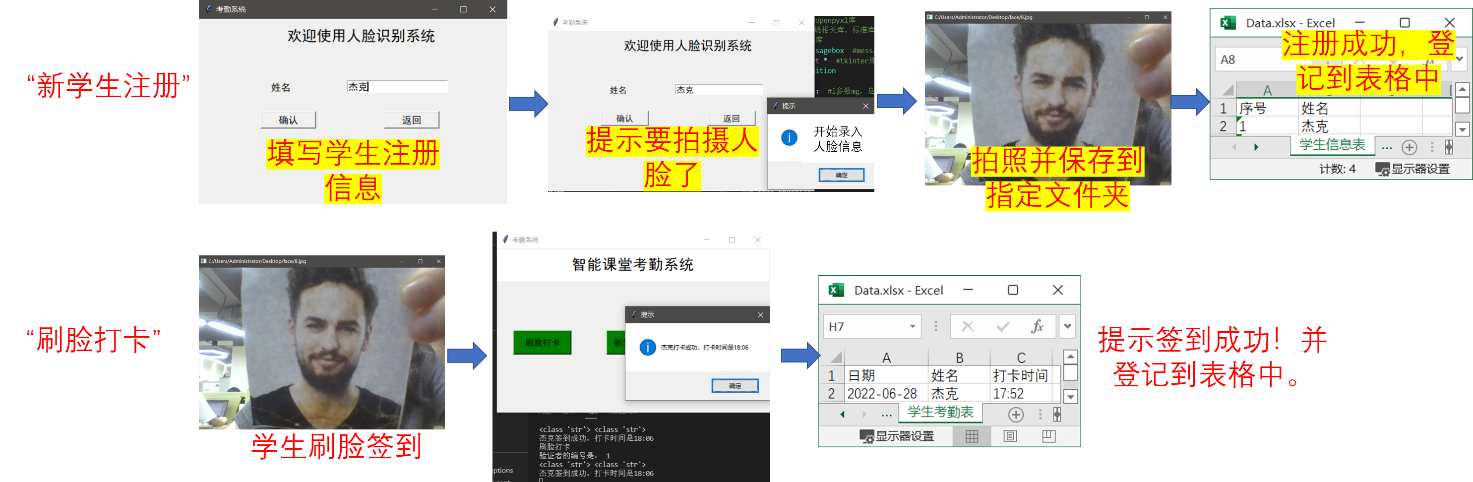Click the Enter checkmark formula bar icon
Viewport: 1473px width, 482px height.
(1002, 326)
